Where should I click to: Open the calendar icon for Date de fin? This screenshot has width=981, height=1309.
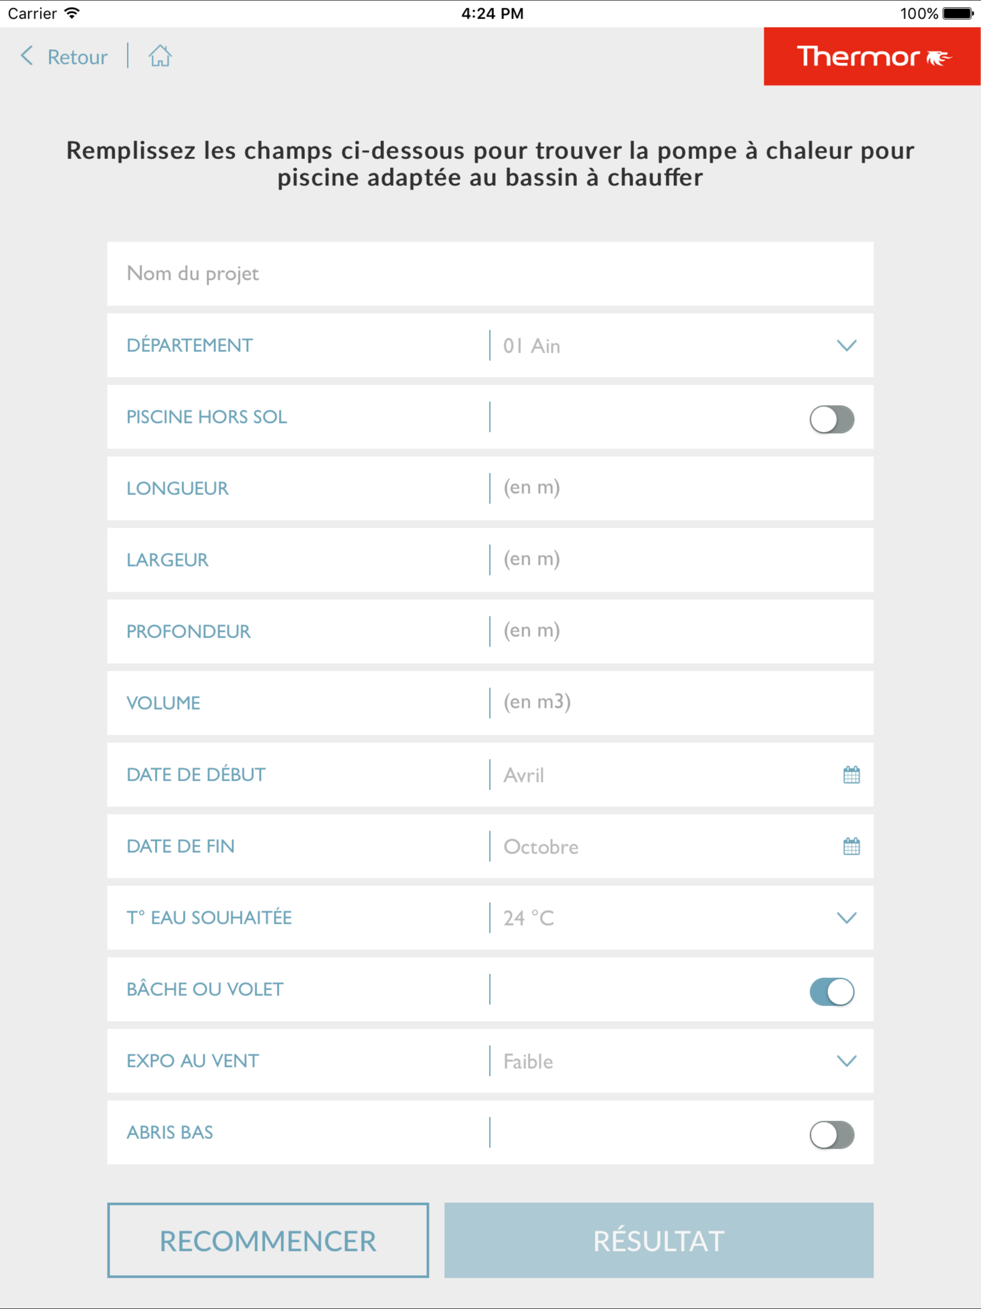coord(851,846)
